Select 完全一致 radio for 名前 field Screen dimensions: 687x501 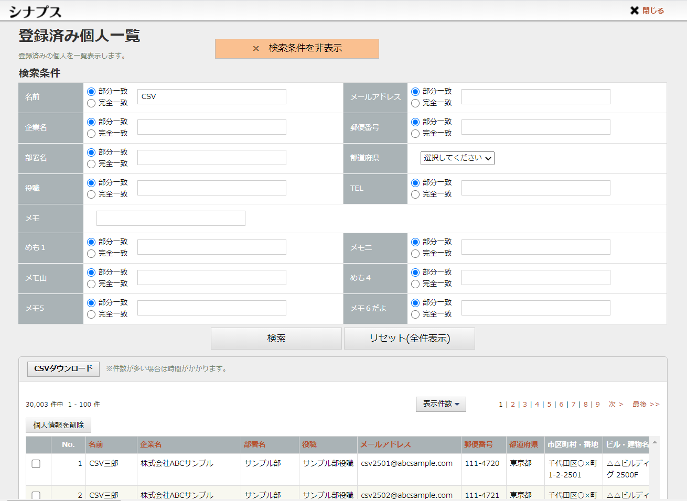point(91,103)
